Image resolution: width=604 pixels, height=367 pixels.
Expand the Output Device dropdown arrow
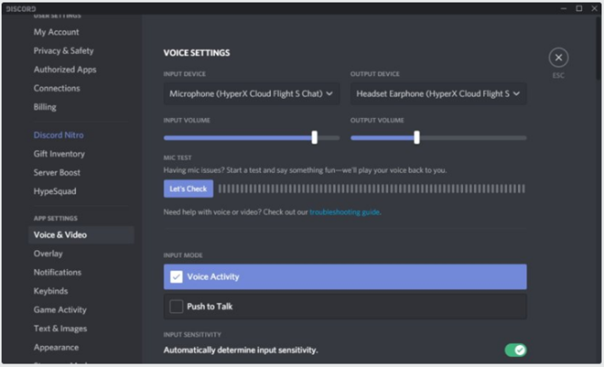[x=516, y=93]
